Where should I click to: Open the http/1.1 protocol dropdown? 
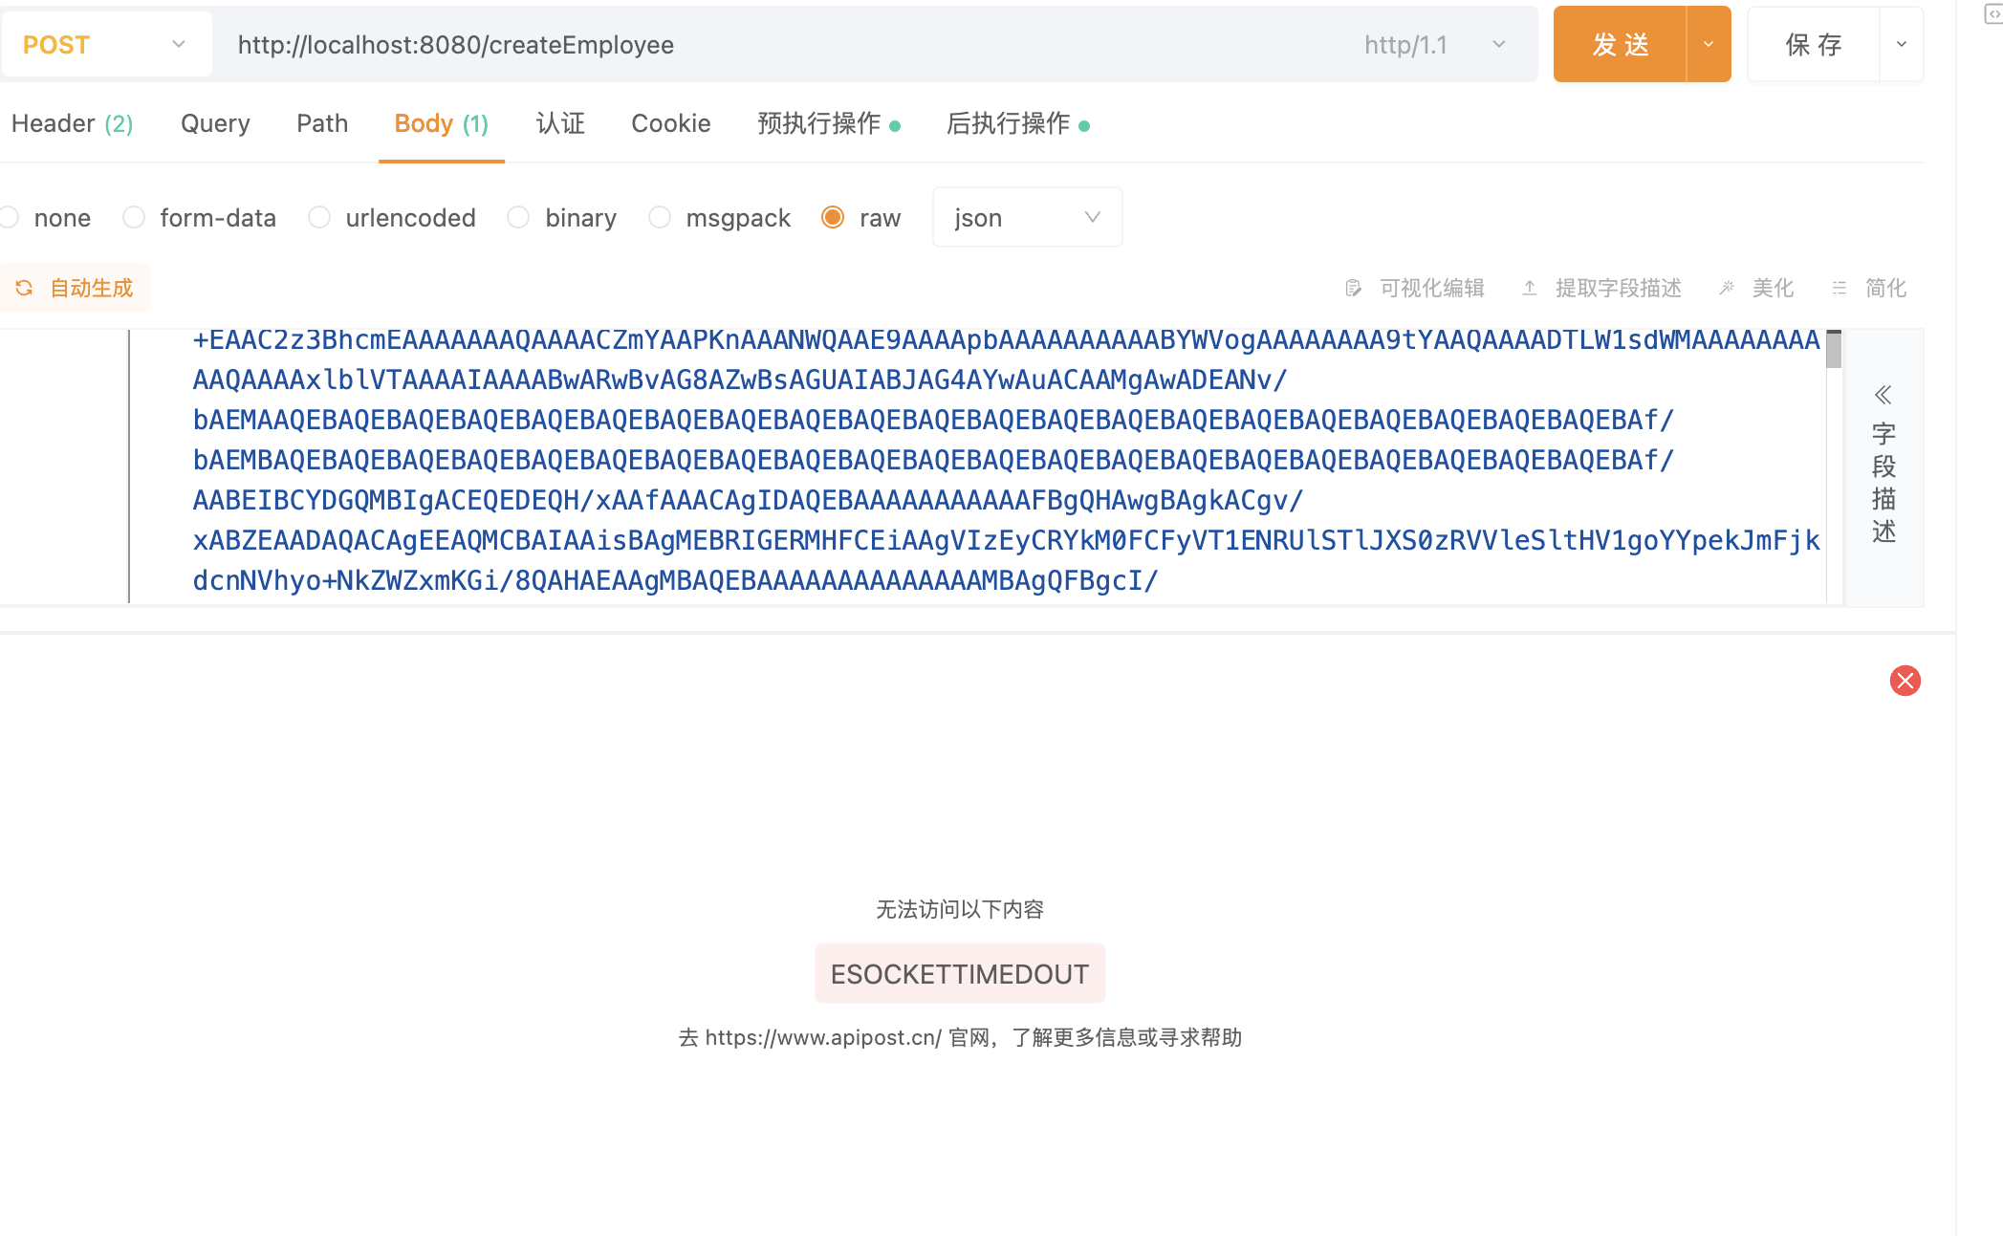[1434, 44]
